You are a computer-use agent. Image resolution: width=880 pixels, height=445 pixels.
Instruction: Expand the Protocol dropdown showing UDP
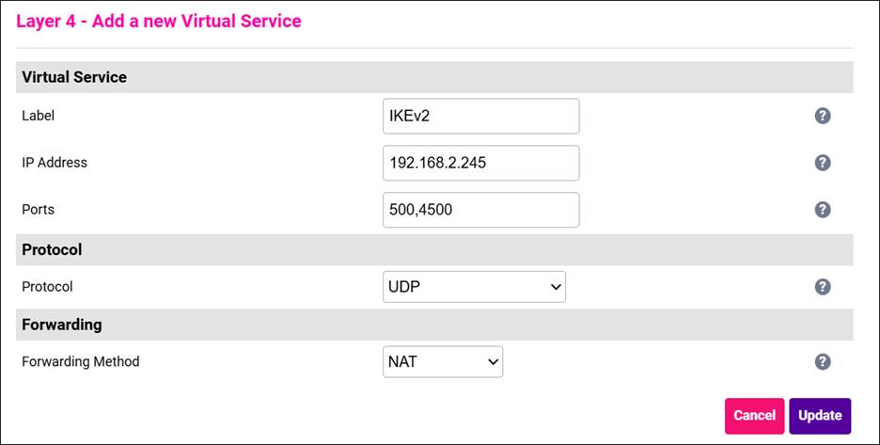click(x=474, y=287)
